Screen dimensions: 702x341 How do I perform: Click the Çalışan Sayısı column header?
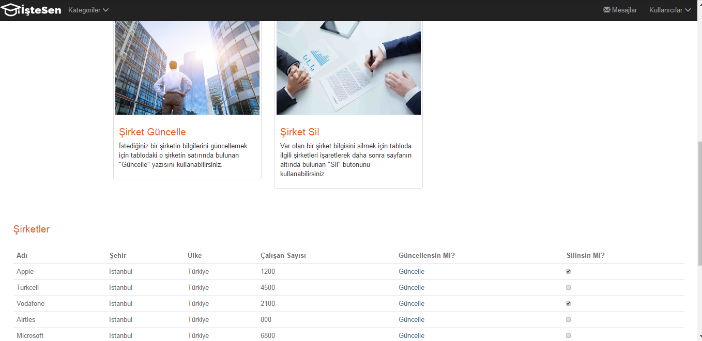point(283,256)
